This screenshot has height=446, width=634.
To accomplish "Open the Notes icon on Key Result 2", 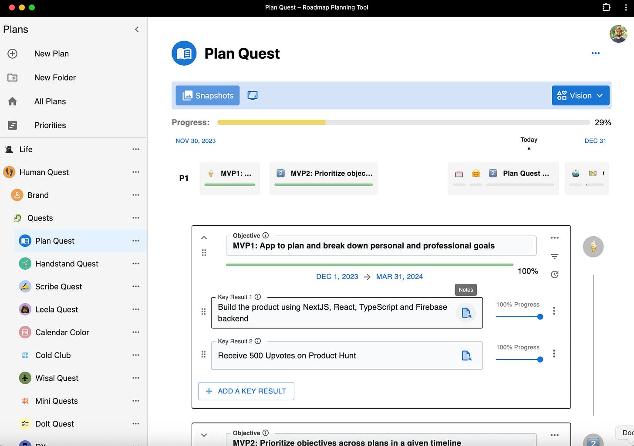I will click(x=466, y=355).
